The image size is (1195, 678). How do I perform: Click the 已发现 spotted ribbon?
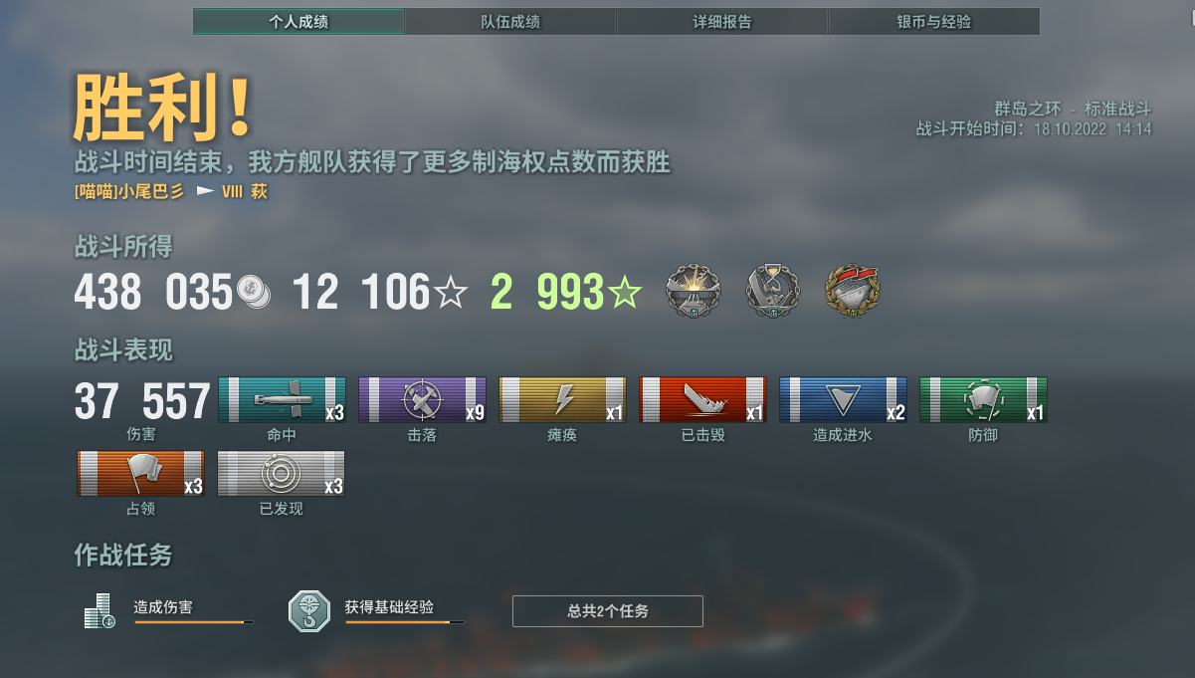pos(282,474)
